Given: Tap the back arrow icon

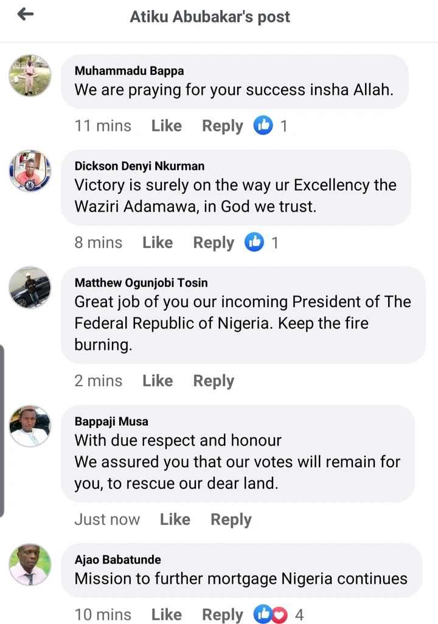Looking at the screenshot, I should tap(26, 15).
